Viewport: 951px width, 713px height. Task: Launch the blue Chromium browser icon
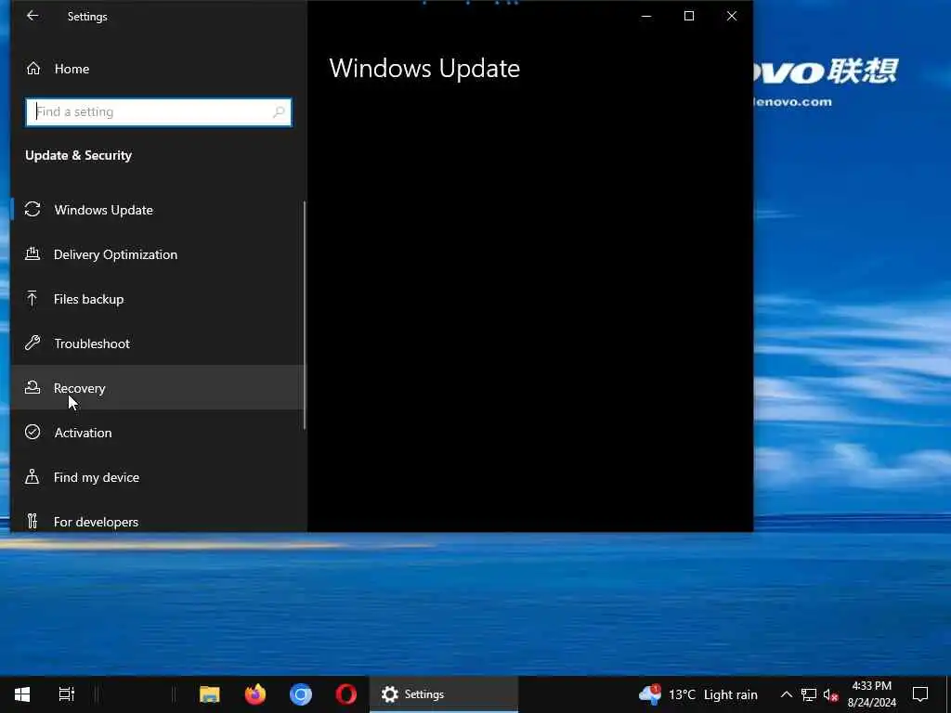(x=301, y=694)
